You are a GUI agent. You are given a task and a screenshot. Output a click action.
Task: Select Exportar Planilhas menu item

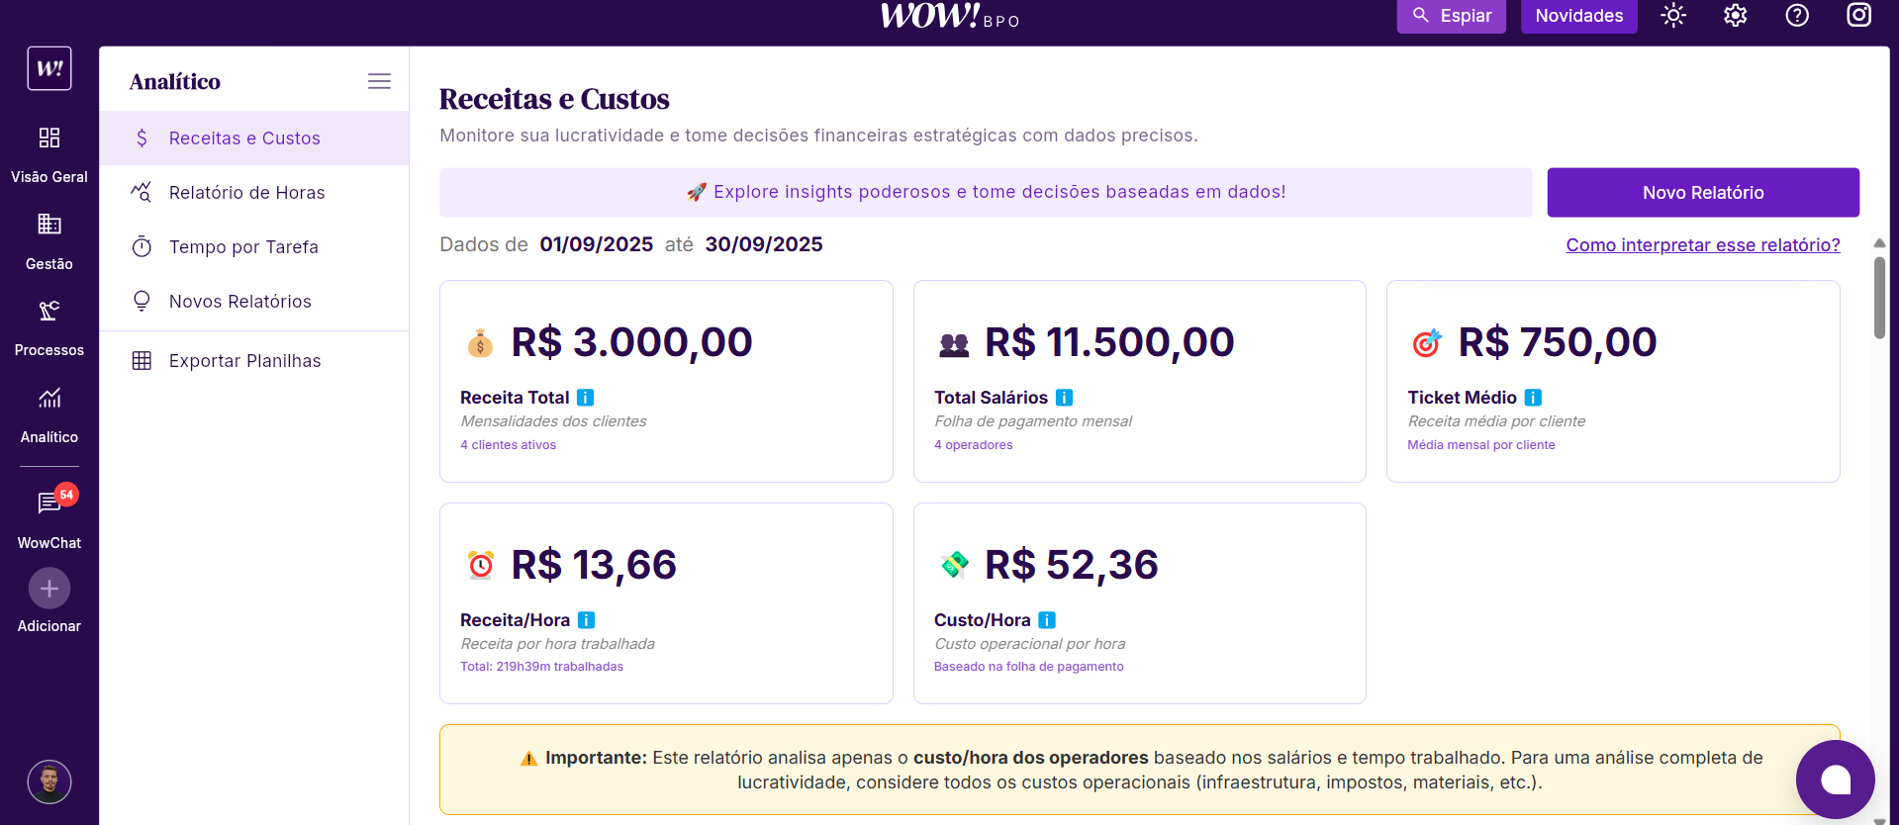244,361
